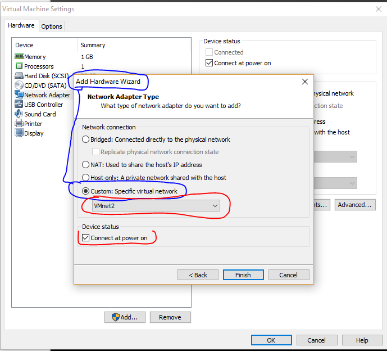387x351 pixels.
Task: Click the Finish button
Action: click(x=243, y=275)
